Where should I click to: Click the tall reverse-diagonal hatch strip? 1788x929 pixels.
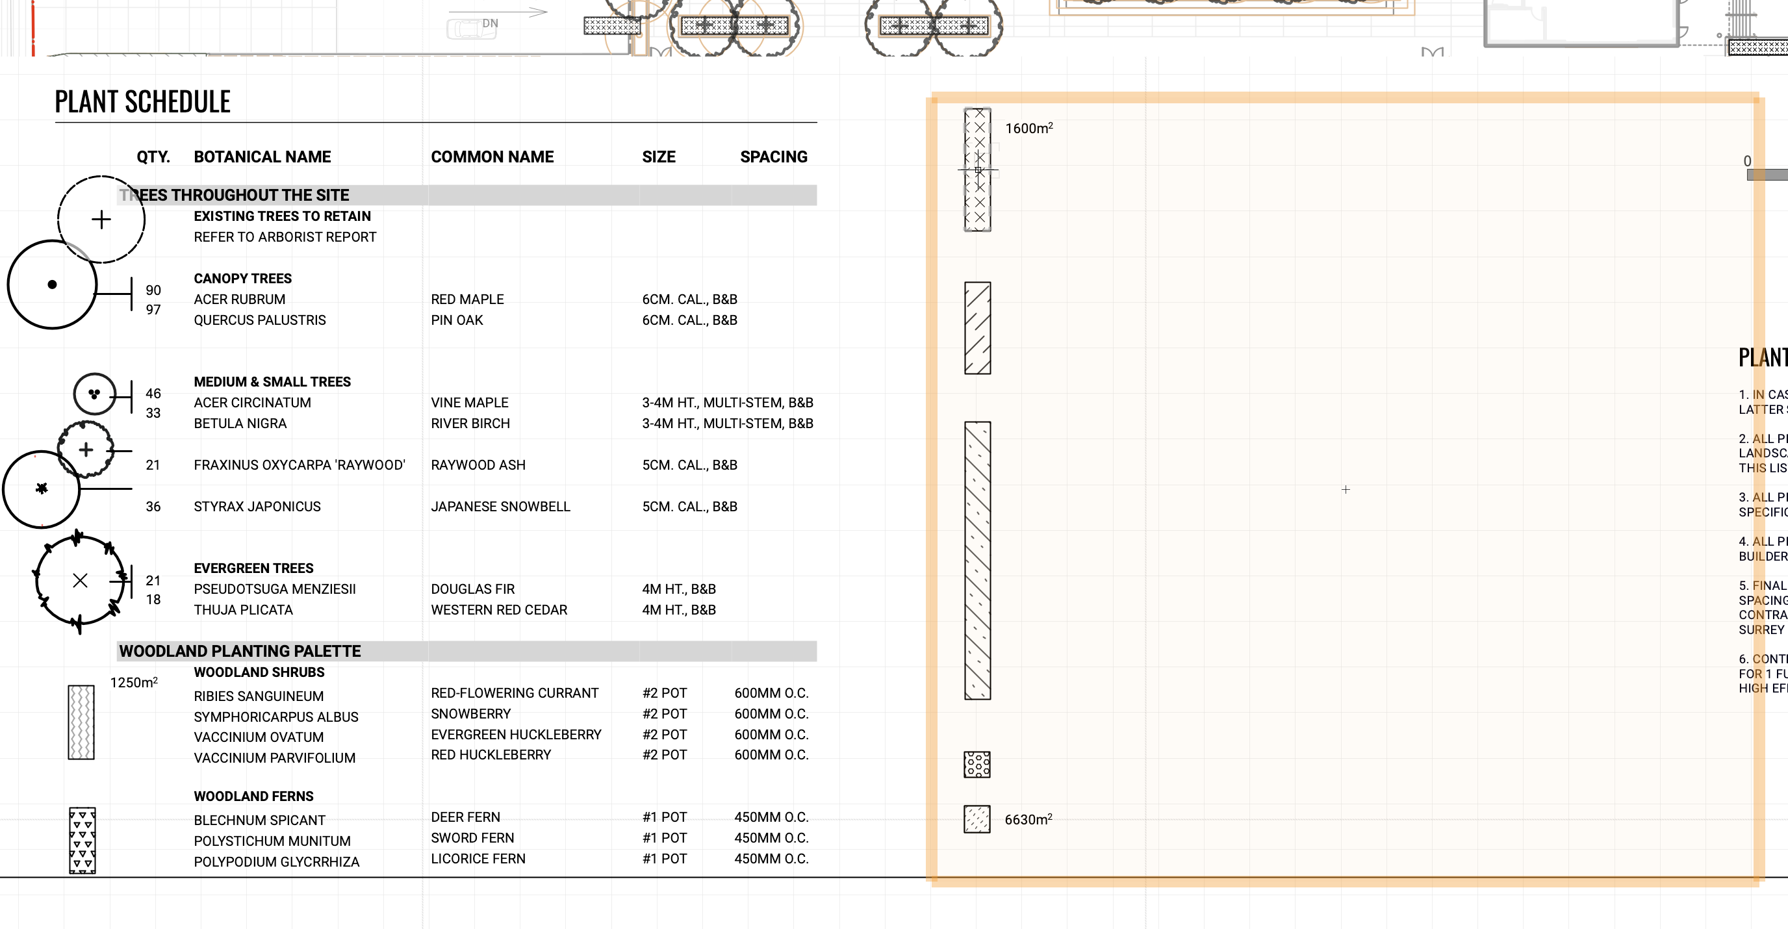click(x=977, y=561)
